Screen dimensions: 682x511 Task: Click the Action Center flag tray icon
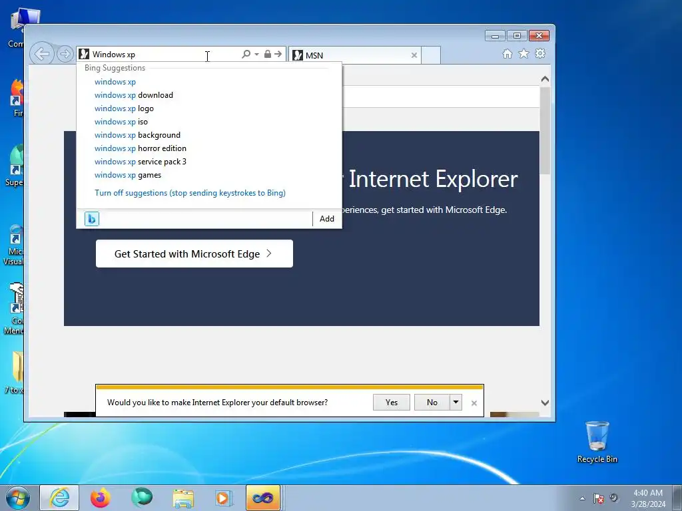pyautogui.click(x=599, y=498)
